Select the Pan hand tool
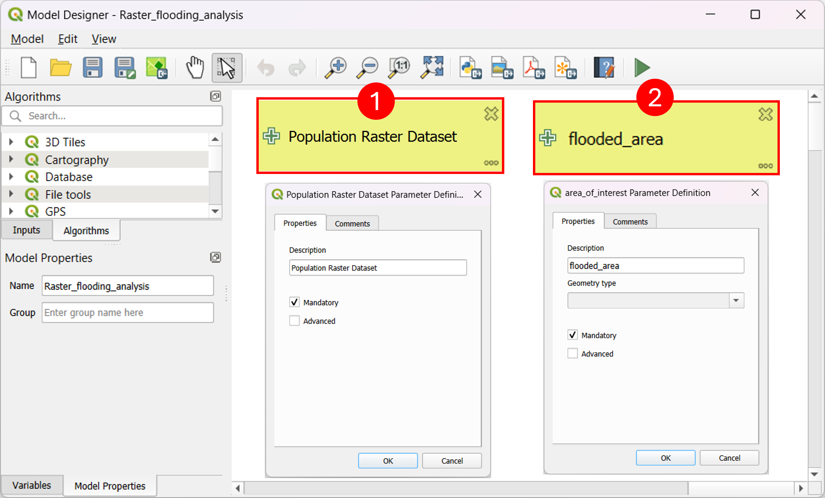The height and width of the screenshot is (498, 825). pos(195,68)
